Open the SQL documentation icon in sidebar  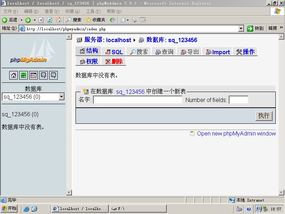(x=53, y=75)
